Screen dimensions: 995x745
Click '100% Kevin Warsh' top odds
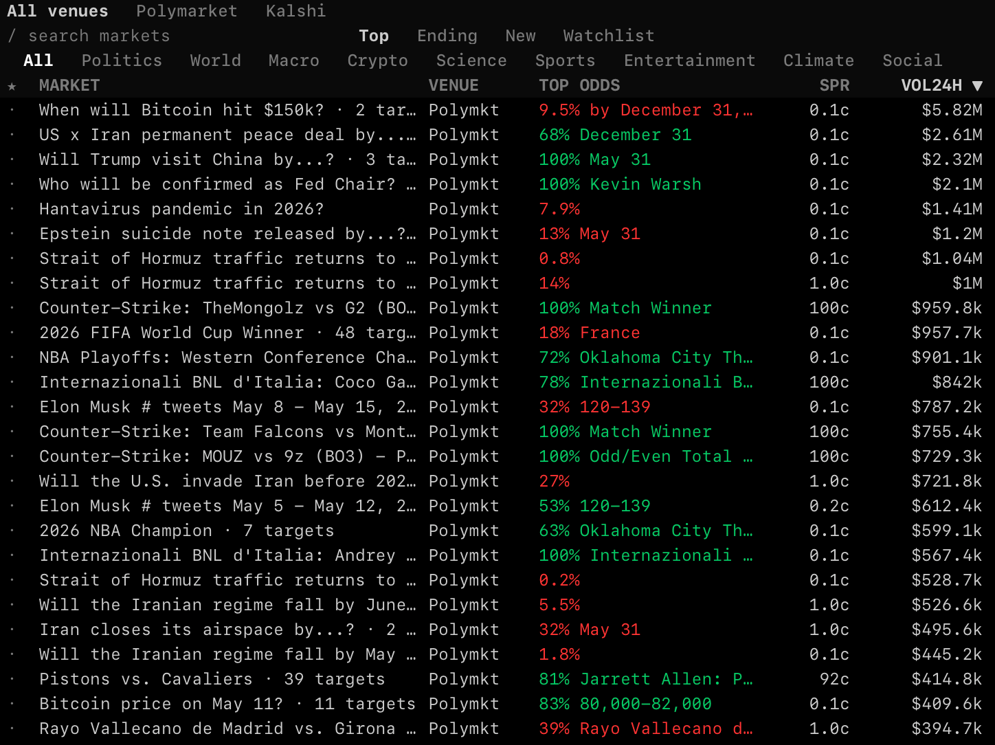coord(621,184)
